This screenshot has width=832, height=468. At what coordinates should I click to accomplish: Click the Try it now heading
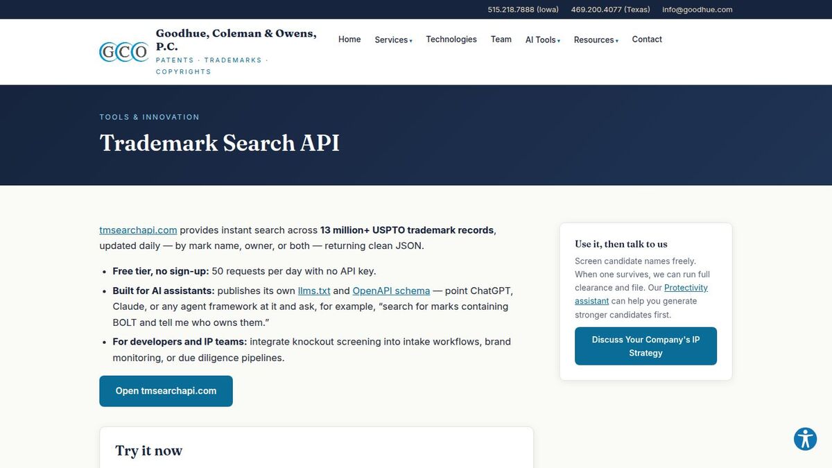[x=148, y=451]
